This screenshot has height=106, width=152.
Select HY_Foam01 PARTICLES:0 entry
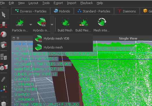36,59
